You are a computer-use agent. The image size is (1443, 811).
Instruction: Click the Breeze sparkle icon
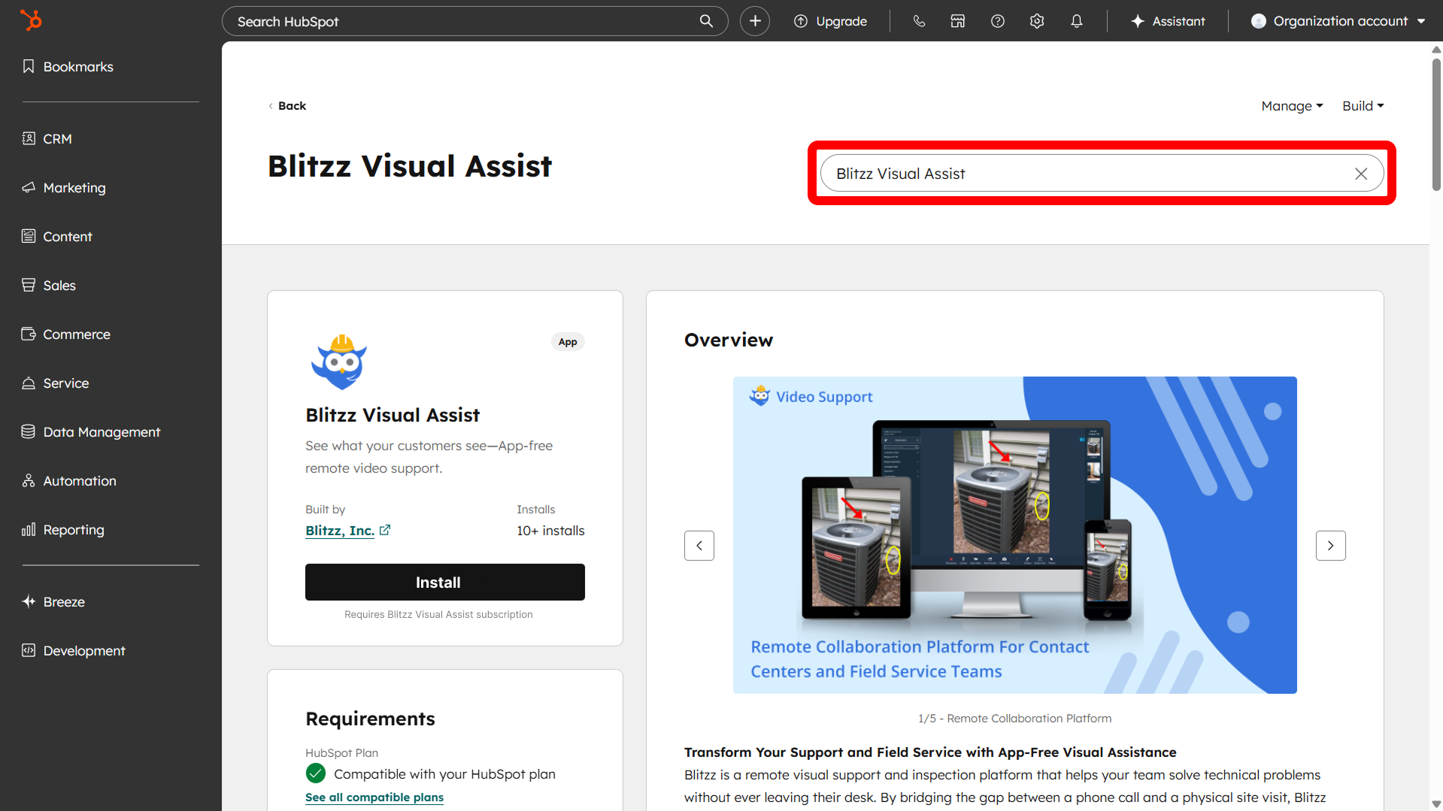coord(29,602)
